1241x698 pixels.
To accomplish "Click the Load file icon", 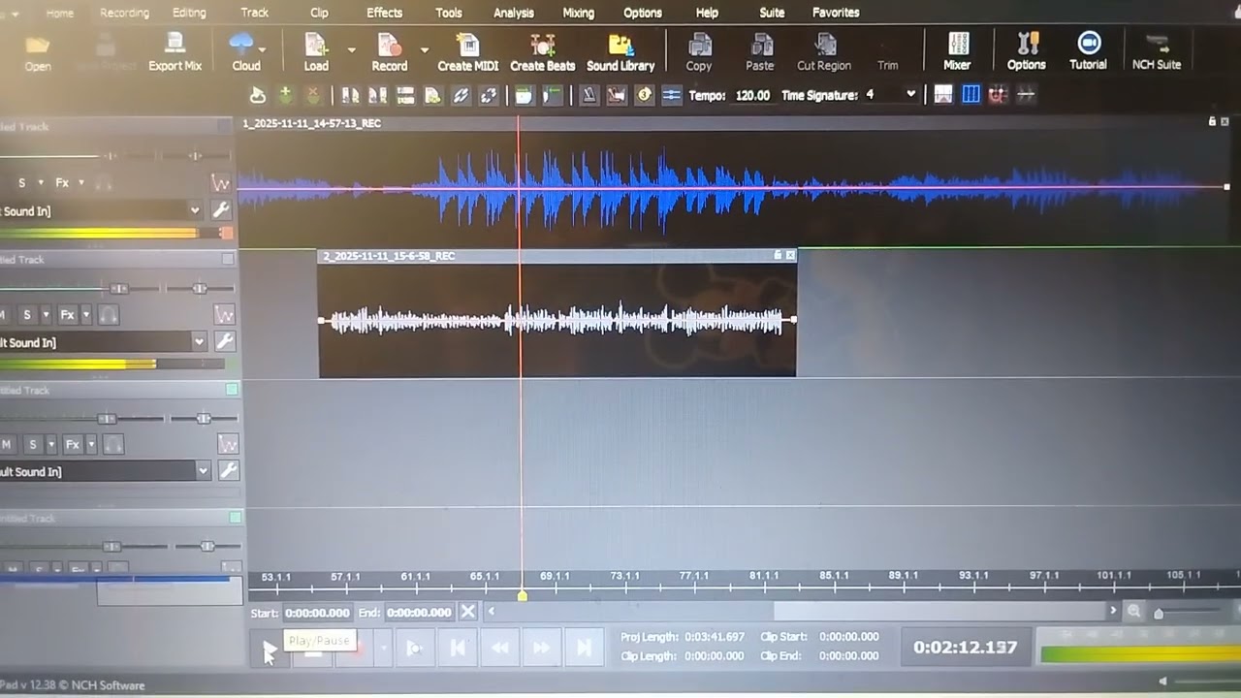I will 316,51.
